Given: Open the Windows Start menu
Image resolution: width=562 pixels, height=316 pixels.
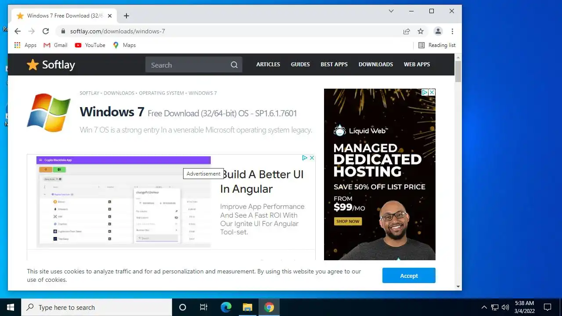Looking at the screenshot, I should (x=11, y=307).
